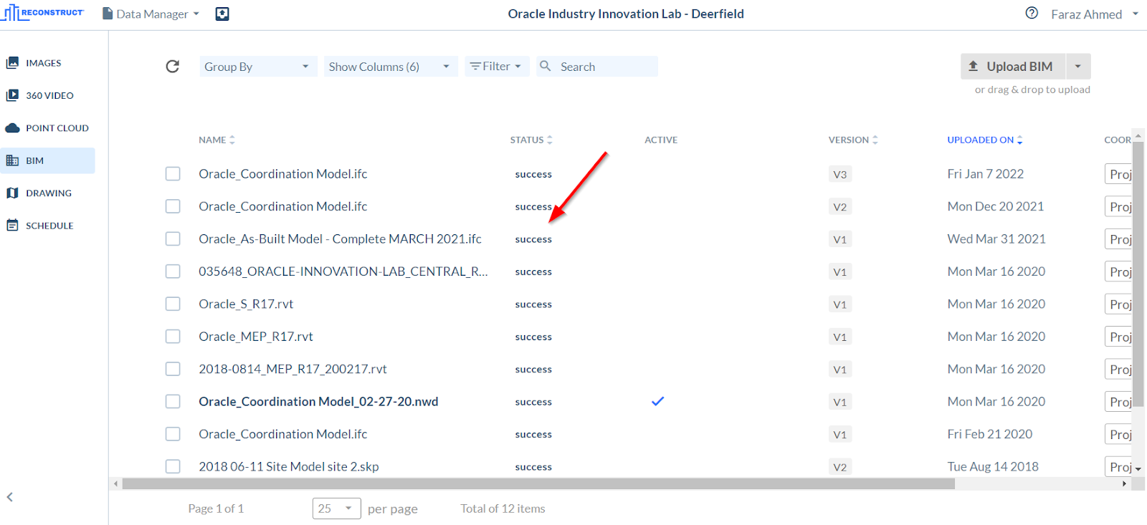Expand Show Columns (6) dropdown

pos(391,67)
